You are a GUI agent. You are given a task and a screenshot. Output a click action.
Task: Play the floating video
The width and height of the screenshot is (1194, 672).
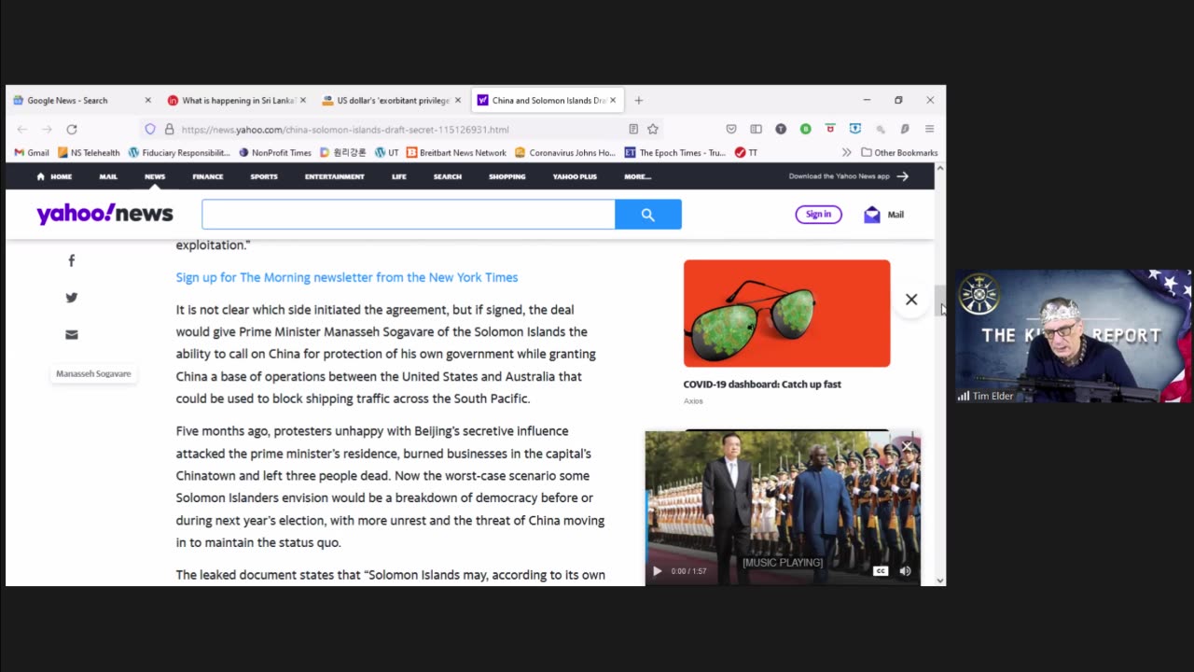[x=657, y=571]
